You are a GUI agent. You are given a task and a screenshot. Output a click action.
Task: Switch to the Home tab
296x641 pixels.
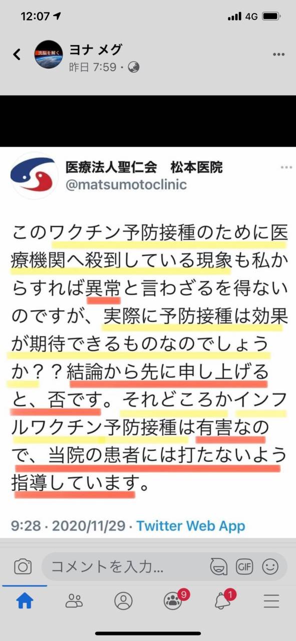[x=25, y=601]
